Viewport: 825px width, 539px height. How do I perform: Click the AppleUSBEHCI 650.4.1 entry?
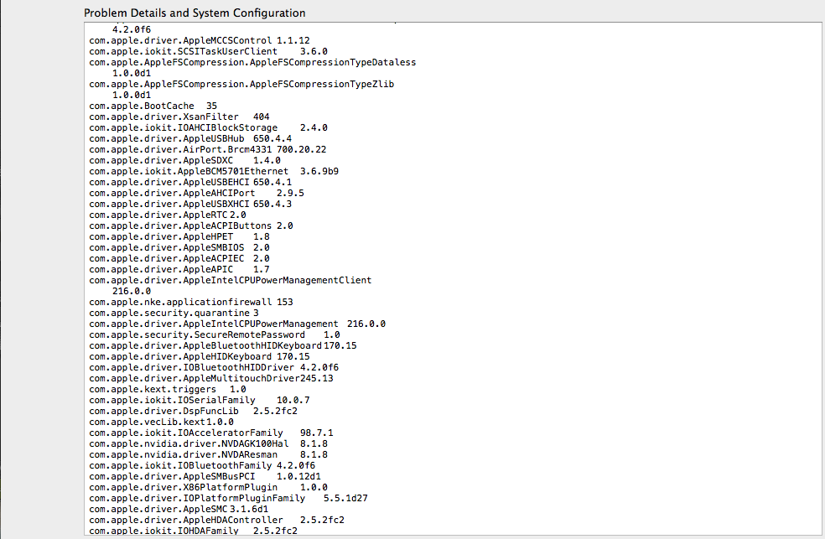[x=190, y=183]
